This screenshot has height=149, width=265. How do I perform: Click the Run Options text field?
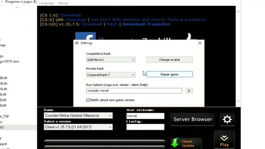coord(134,91)
